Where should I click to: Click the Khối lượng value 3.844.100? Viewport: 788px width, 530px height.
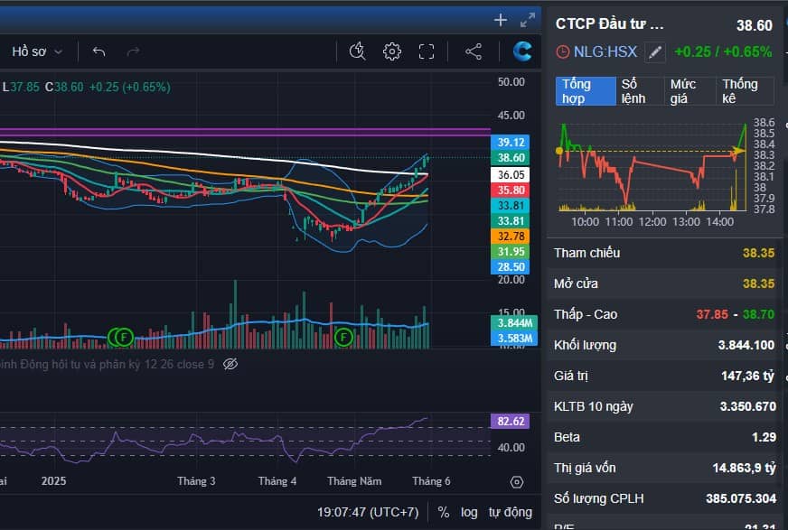[x=746, y=345]
